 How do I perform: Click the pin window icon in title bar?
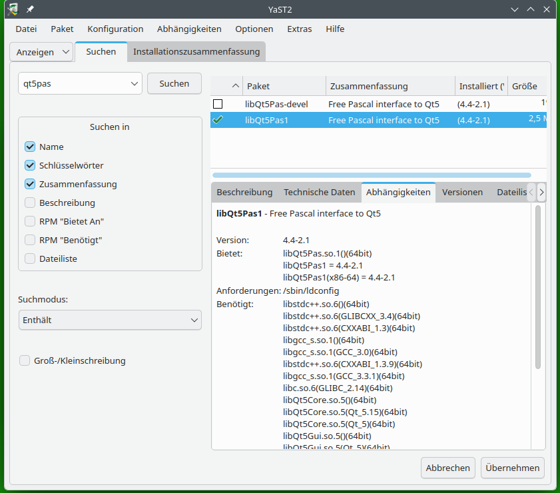click(x=30, y=9)
